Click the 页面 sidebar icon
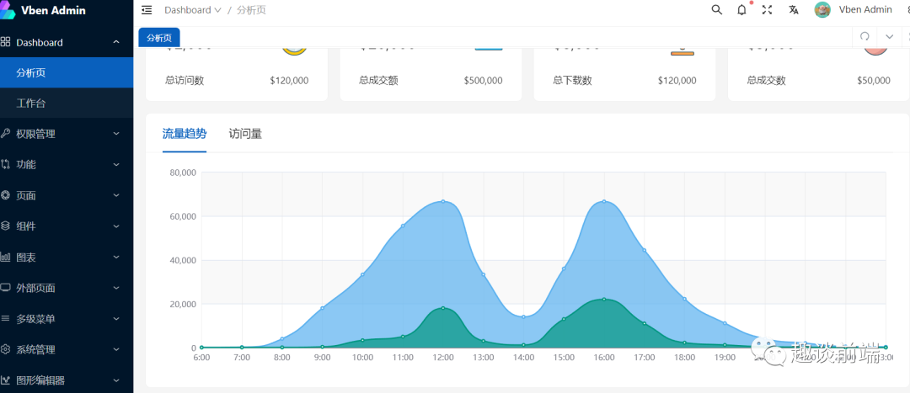This screenshot has height=393, width=910. coord(5,195)
